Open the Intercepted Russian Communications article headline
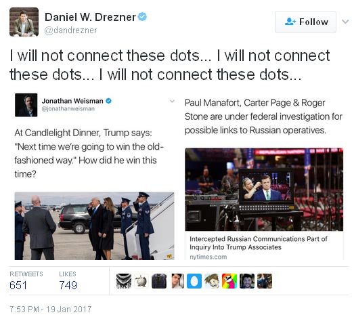Image resolution: width=352 pixels, height=319 pixels. pos(259,243)
